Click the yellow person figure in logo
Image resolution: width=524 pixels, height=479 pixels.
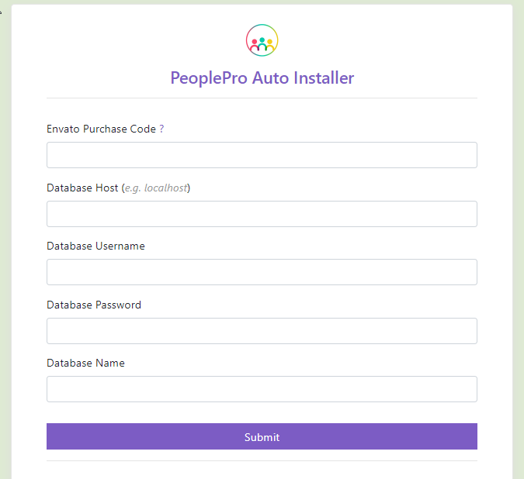270,45
